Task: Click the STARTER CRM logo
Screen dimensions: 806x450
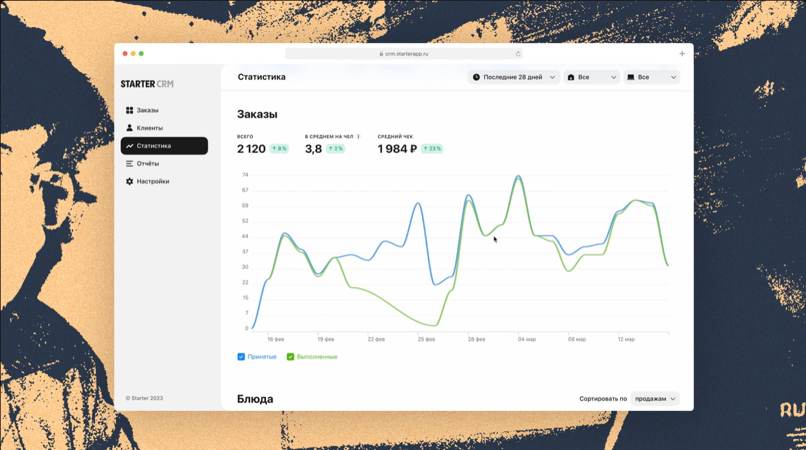Action: pos(147,84)
